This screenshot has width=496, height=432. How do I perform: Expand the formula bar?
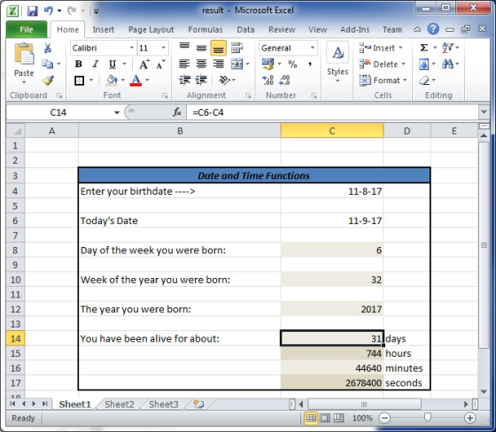[484, 112]
